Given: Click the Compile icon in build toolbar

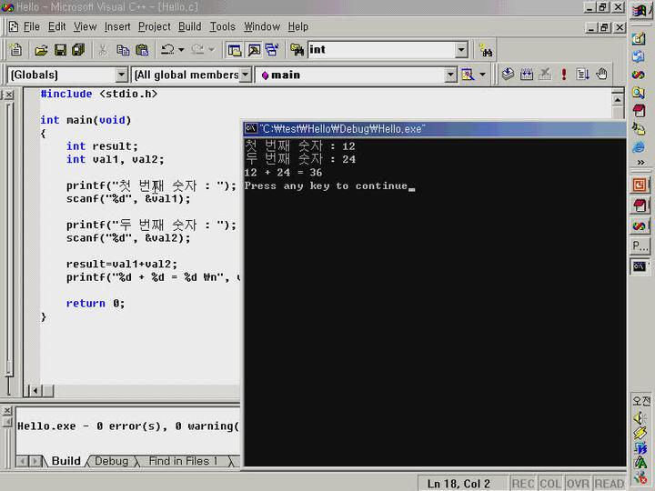Looking at the screenshot, I should point(508,75).
